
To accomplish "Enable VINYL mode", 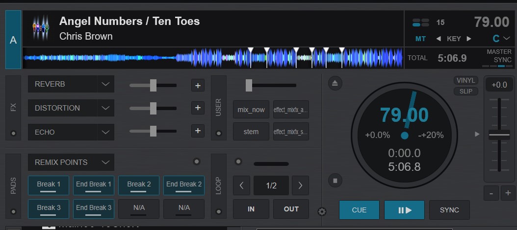I will click(466, 81).
